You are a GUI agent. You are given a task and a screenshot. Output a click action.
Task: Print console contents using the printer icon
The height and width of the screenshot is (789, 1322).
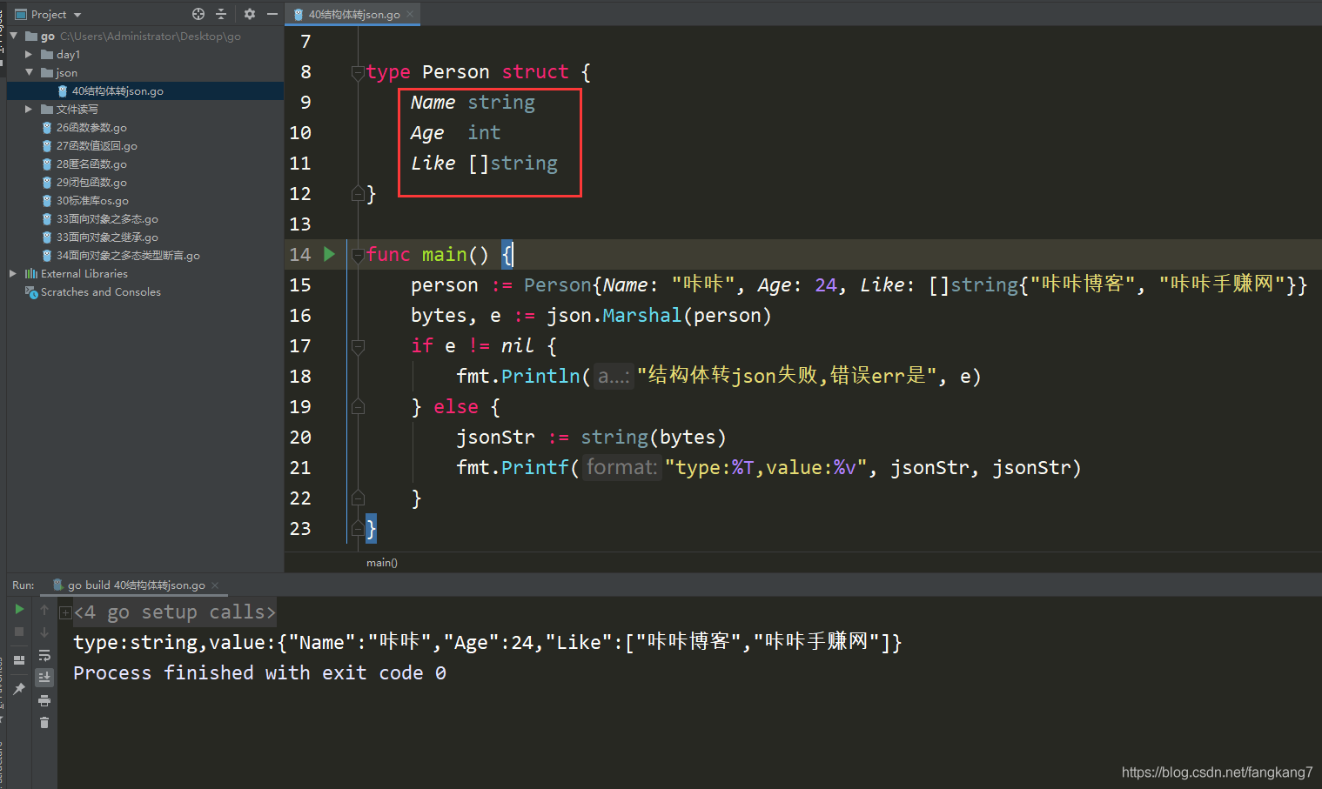coord(44,702)
